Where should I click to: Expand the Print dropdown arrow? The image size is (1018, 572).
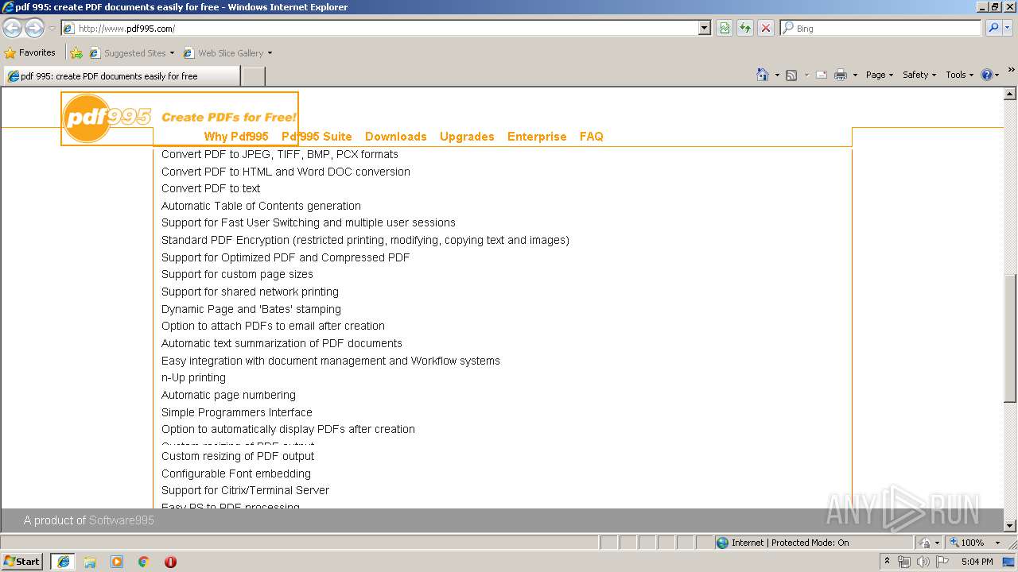[855, 75]
